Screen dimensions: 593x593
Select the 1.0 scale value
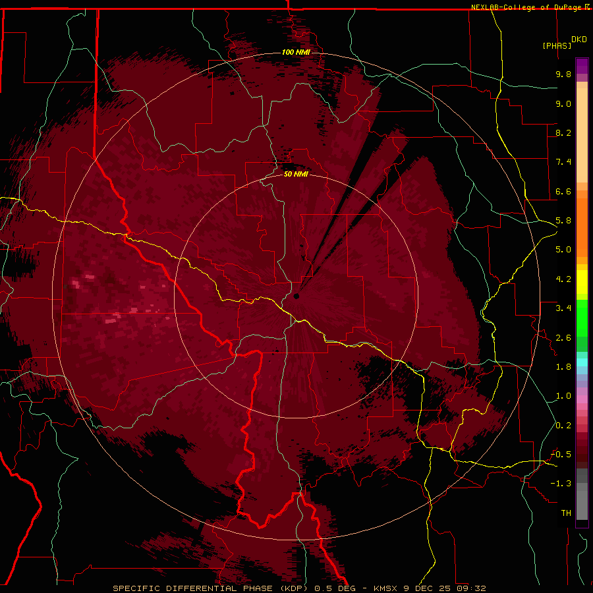coord(563,396)
